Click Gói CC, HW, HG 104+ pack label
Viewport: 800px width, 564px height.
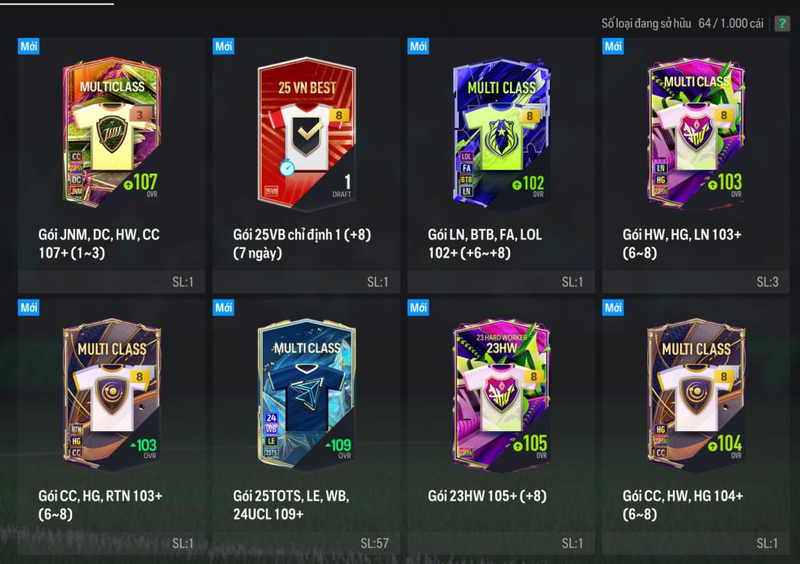(682, 505)
